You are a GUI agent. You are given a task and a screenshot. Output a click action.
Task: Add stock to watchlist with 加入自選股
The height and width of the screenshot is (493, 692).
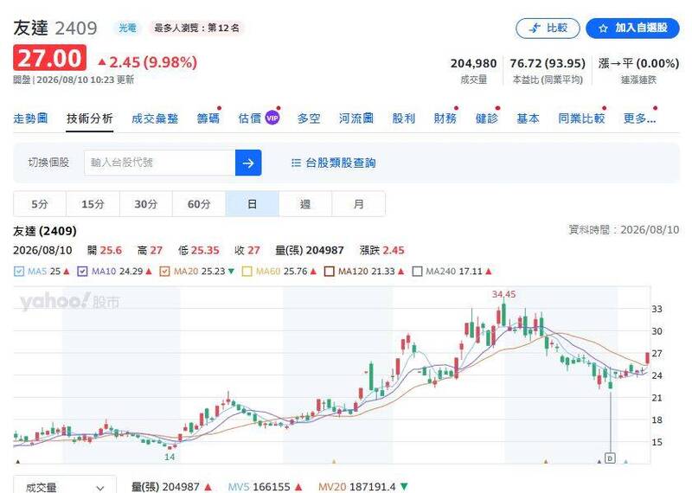(632, 29)
